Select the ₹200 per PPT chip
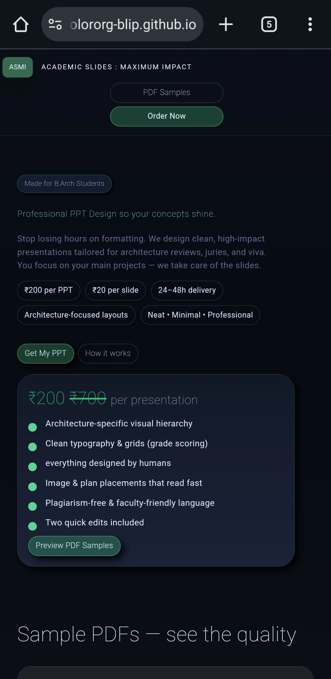The image size is (331, 679). tap(48, 290)
